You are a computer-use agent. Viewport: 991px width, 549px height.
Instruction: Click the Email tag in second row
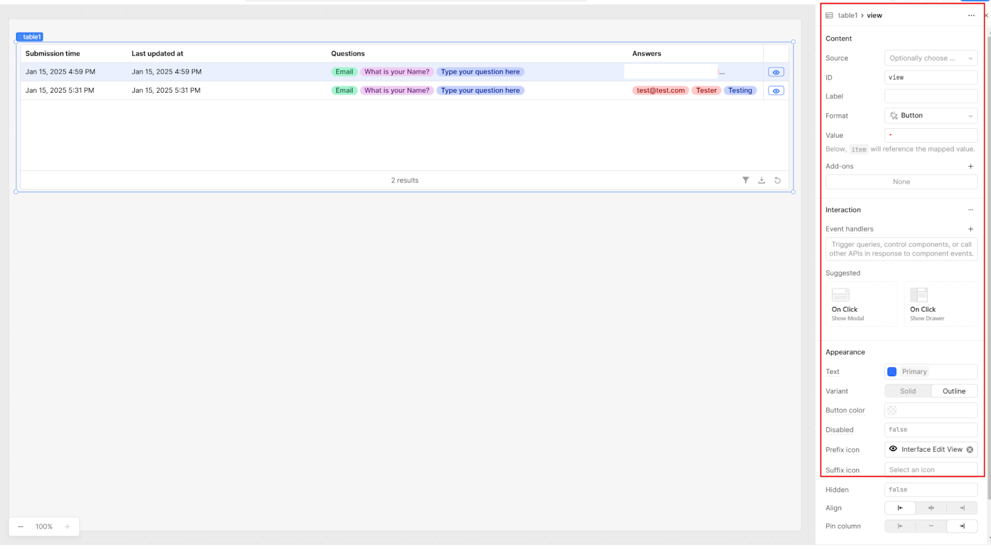[x=344, y=90]
